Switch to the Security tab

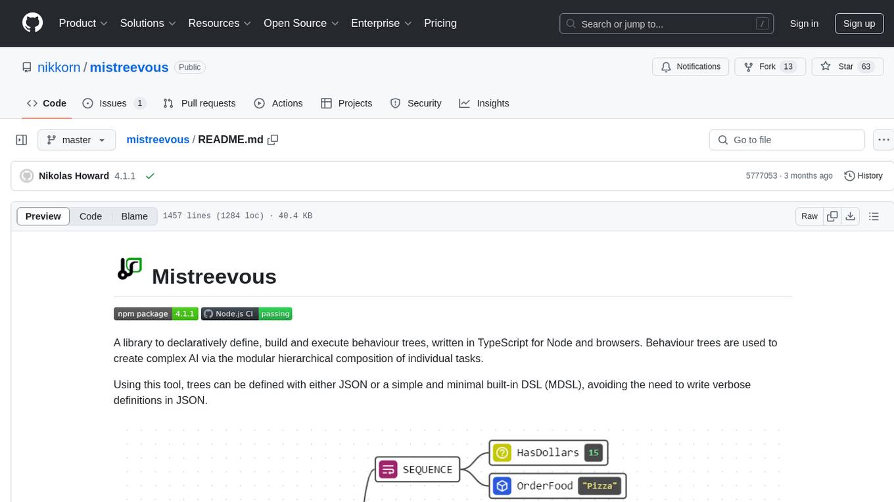(x=415, y=103)
